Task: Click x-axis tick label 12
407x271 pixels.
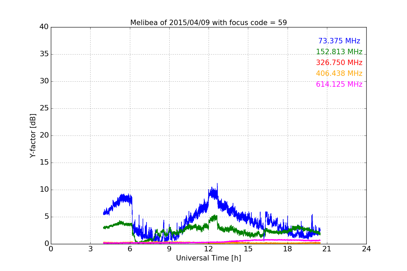Action: [209, 249]
